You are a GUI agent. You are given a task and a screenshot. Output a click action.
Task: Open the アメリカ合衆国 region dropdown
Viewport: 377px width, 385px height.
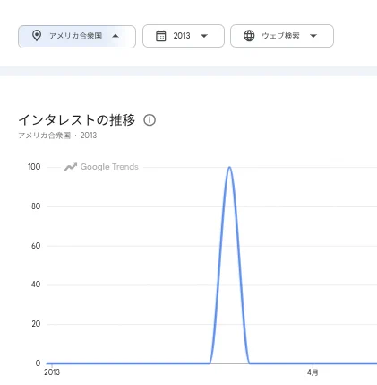(77, 37)
